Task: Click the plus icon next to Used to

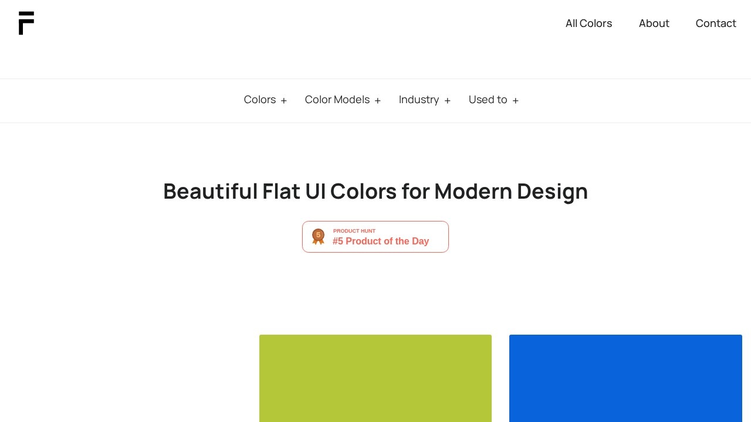Action: pos(516,100)
